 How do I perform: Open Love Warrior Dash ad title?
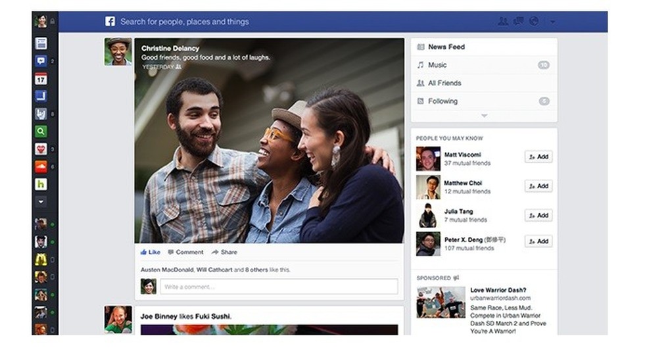(x=498, y=290)
